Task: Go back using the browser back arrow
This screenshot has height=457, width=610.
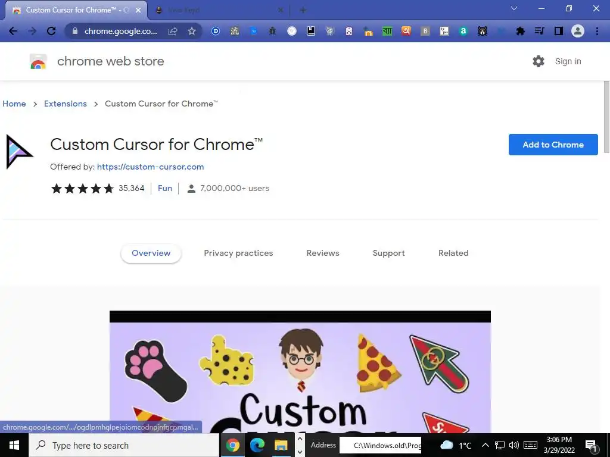Action: (13, 31)
